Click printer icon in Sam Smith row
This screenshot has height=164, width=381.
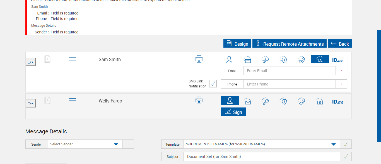click(x=199, y=59)
